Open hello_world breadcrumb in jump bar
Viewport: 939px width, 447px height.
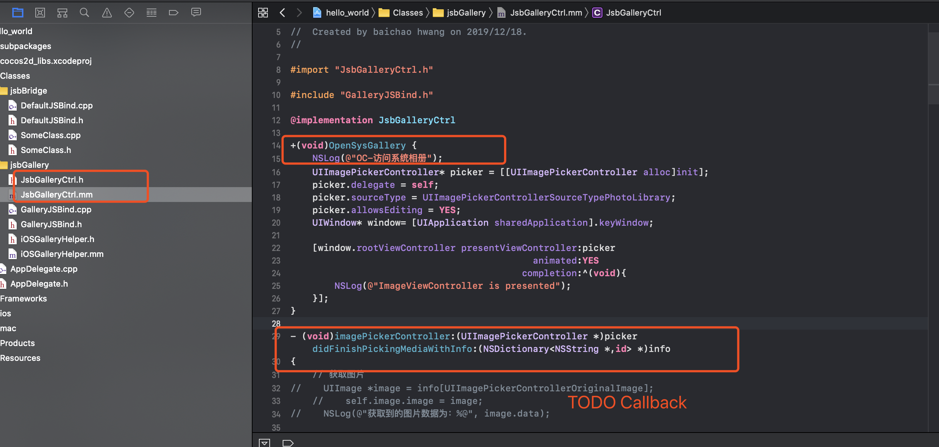tap(347, 13)
